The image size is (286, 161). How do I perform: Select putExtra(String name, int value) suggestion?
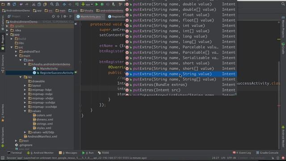[181, 26]
